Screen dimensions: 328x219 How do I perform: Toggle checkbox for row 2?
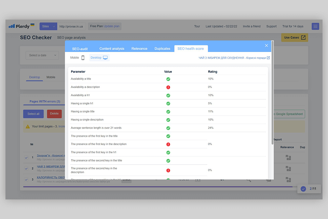click(26, 168)
